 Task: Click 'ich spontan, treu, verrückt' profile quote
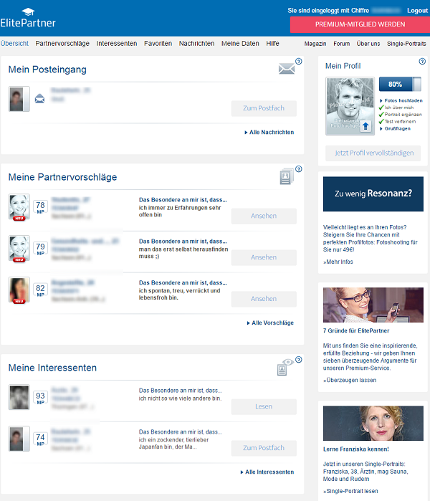[180, 295]
